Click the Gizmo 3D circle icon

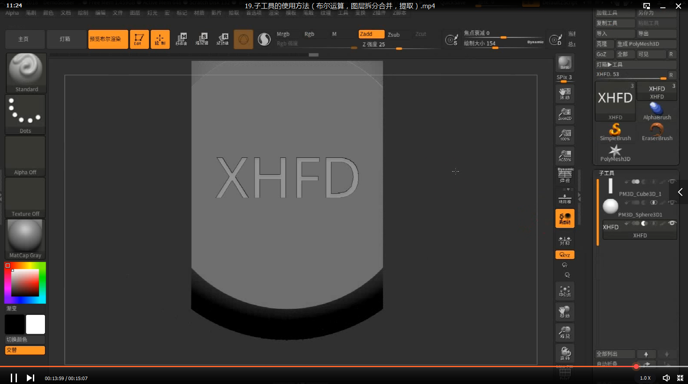(243, 39)
